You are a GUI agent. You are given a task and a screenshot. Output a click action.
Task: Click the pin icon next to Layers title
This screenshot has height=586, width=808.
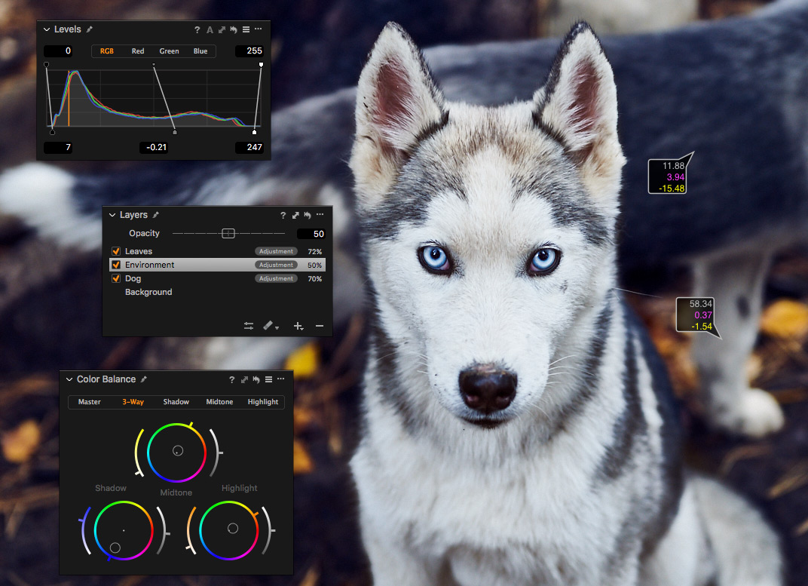click(x=156, y=215)
